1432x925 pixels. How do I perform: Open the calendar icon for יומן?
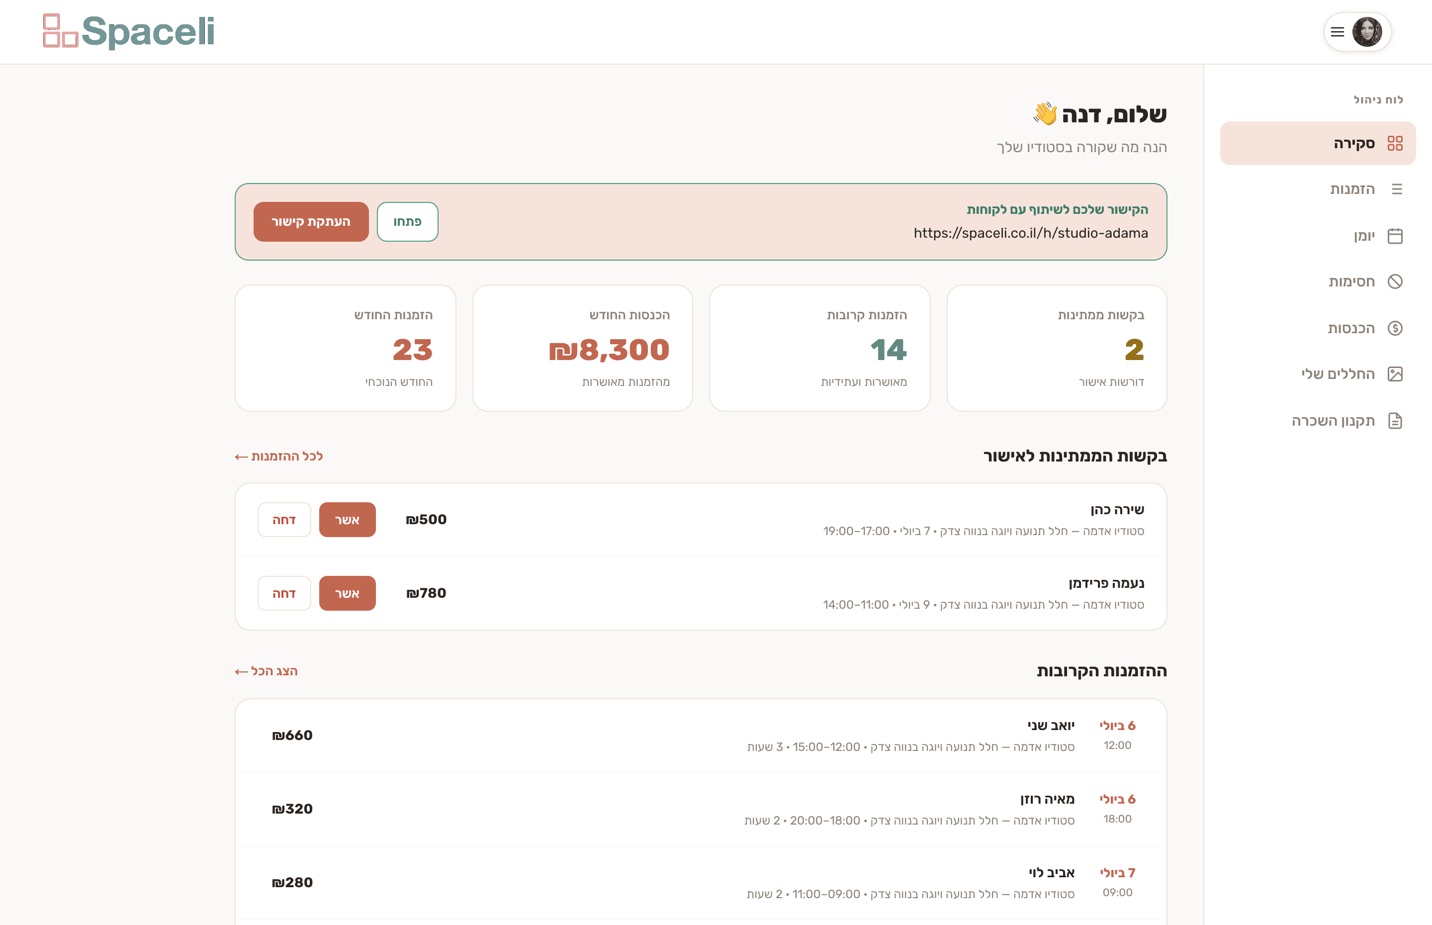pos(1395,236)
